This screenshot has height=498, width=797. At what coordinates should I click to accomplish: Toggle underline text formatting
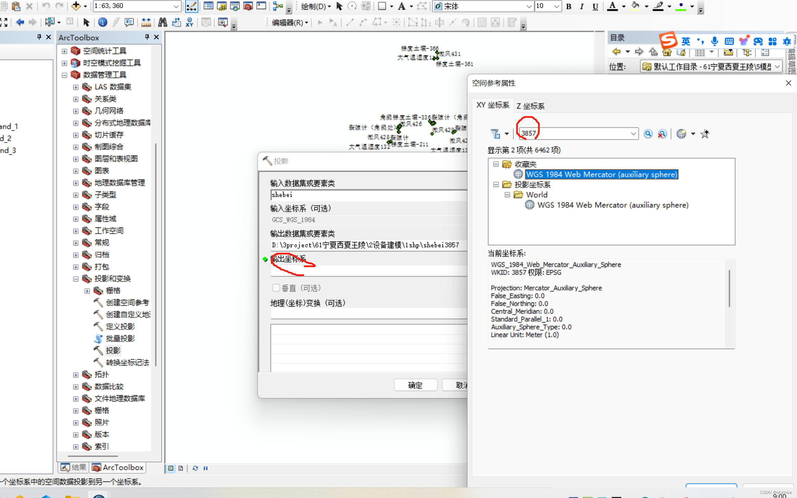pos(595,7)
